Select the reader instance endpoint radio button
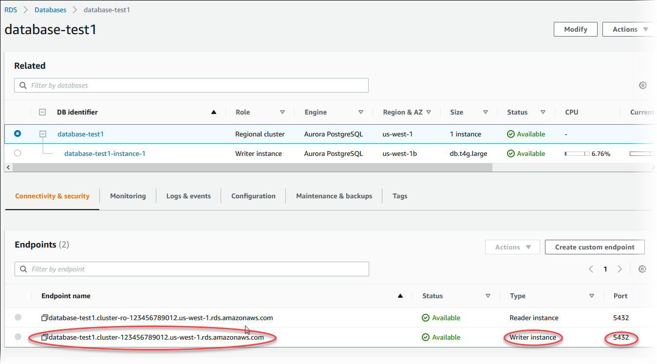The height and width of the screenshot is (364, 657). (x=18, y=317)
